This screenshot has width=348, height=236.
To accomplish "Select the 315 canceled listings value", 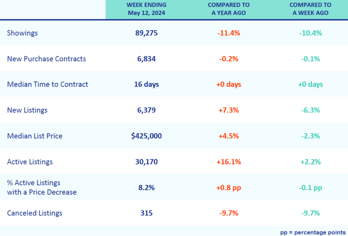I will (x=146, y=213).
